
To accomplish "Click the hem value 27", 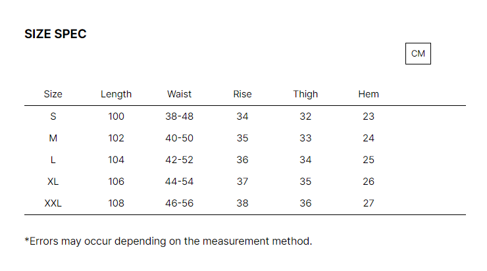I will point(369,203).
